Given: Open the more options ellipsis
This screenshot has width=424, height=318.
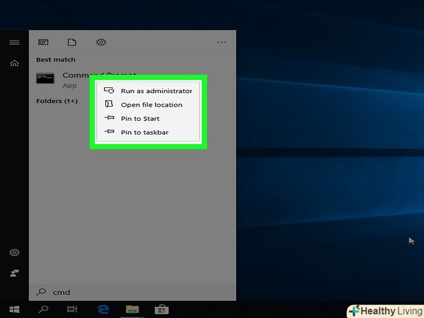Looking at the screenshot, I should (x=221, y=43).
